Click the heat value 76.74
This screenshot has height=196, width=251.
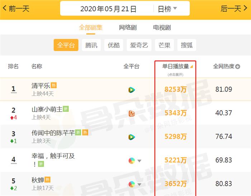pos(224,136)
